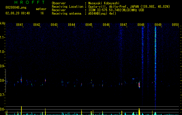Click the 0.6 kHz axis label
Image resolution: width=182 pixels, height=115 pixels.
2,109
